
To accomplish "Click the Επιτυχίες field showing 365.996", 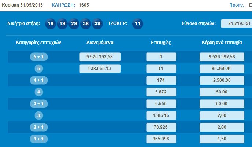I will (161, 139).
